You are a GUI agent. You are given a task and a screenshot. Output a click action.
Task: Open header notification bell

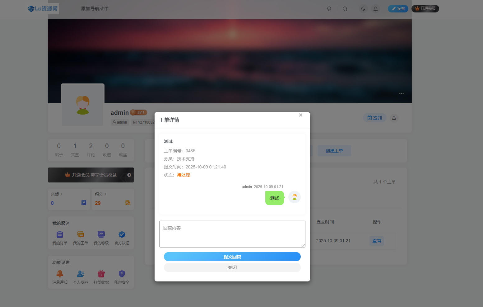coord(375,9)
